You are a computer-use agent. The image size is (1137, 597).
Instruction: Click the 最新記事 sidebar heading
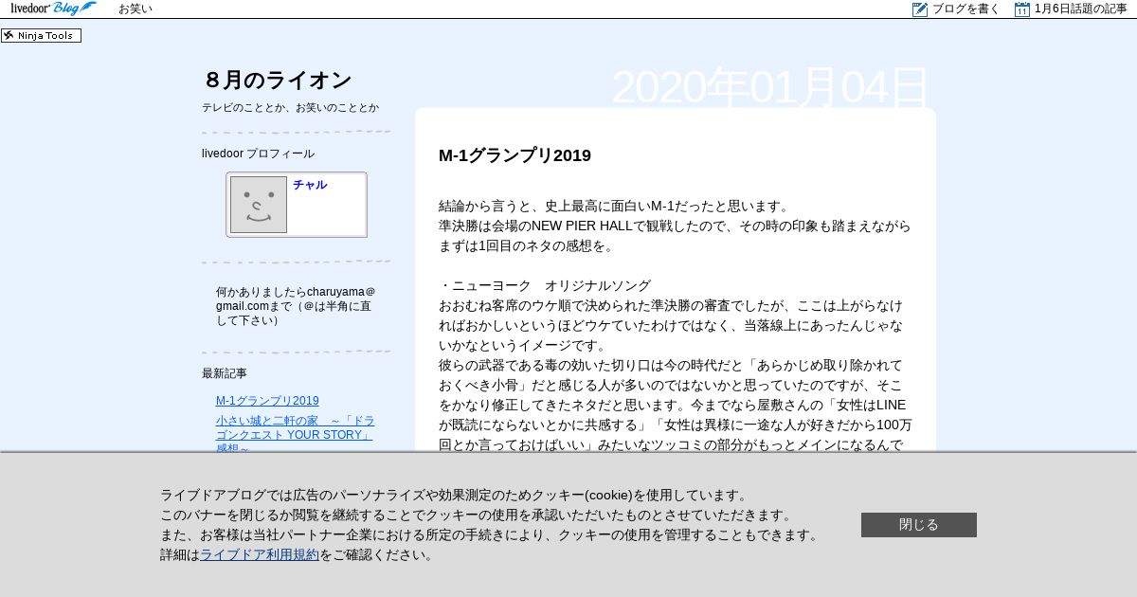coord(225,373)
